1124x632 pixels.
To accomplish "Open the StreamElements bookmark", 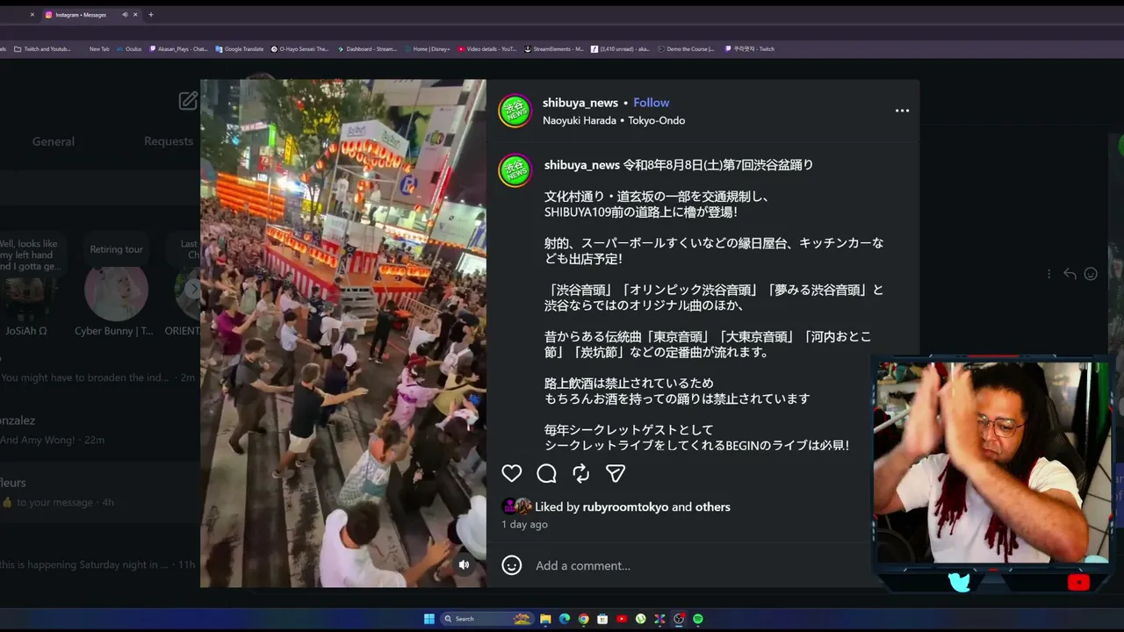I will tap(554, 49).
